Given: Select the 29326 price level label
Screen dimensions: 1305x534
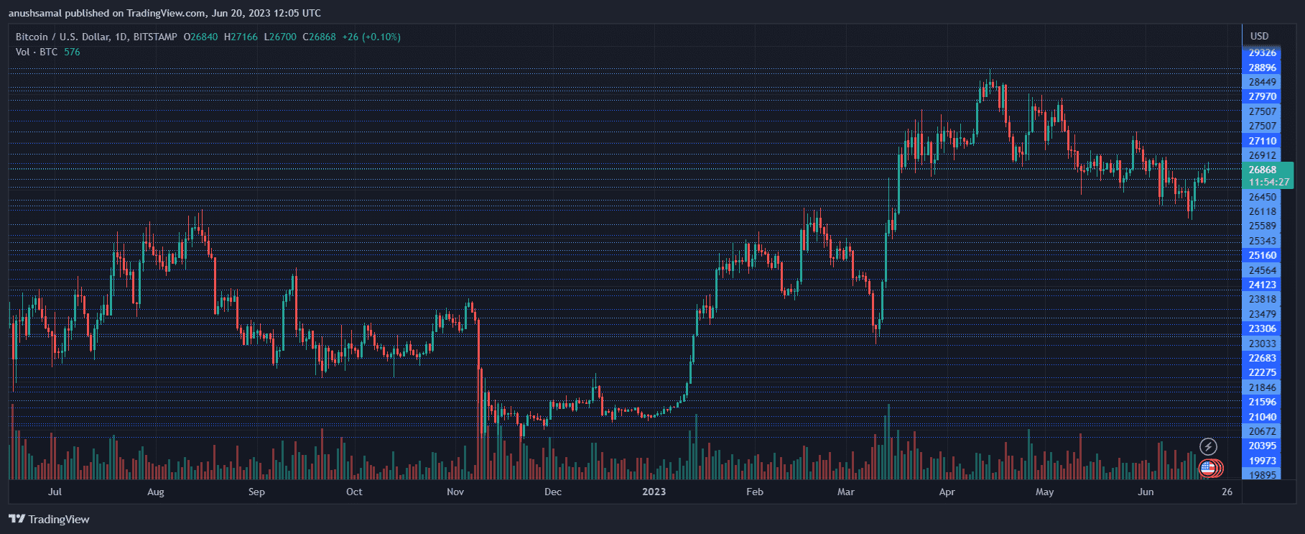Looking at the screenshot, I should tap(1262, 52).
